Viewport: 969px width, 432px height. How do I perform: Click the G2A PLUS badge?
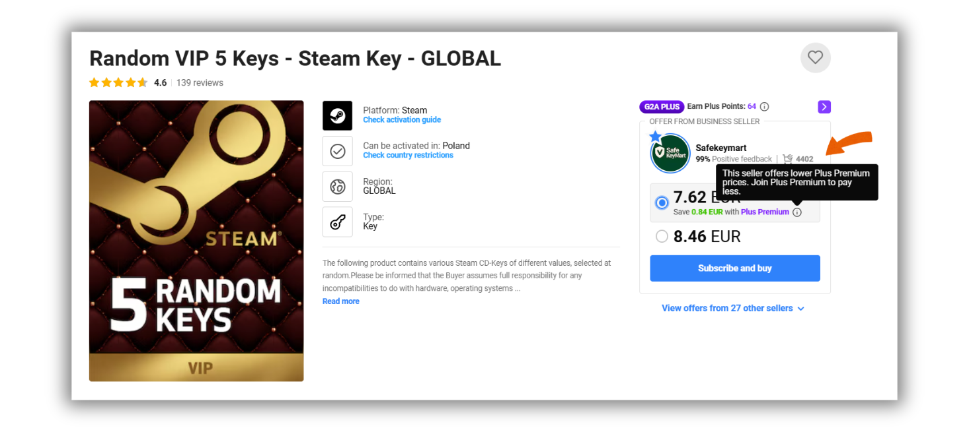[x=661, y=107]
